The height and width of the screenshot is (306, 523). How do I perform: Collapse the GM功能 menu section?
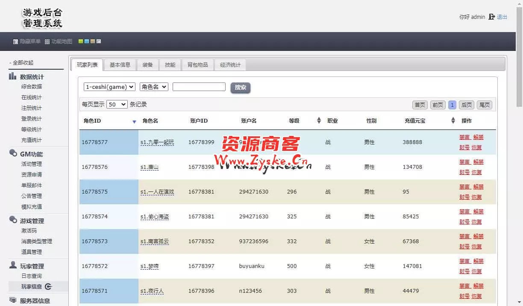point(31,154)
